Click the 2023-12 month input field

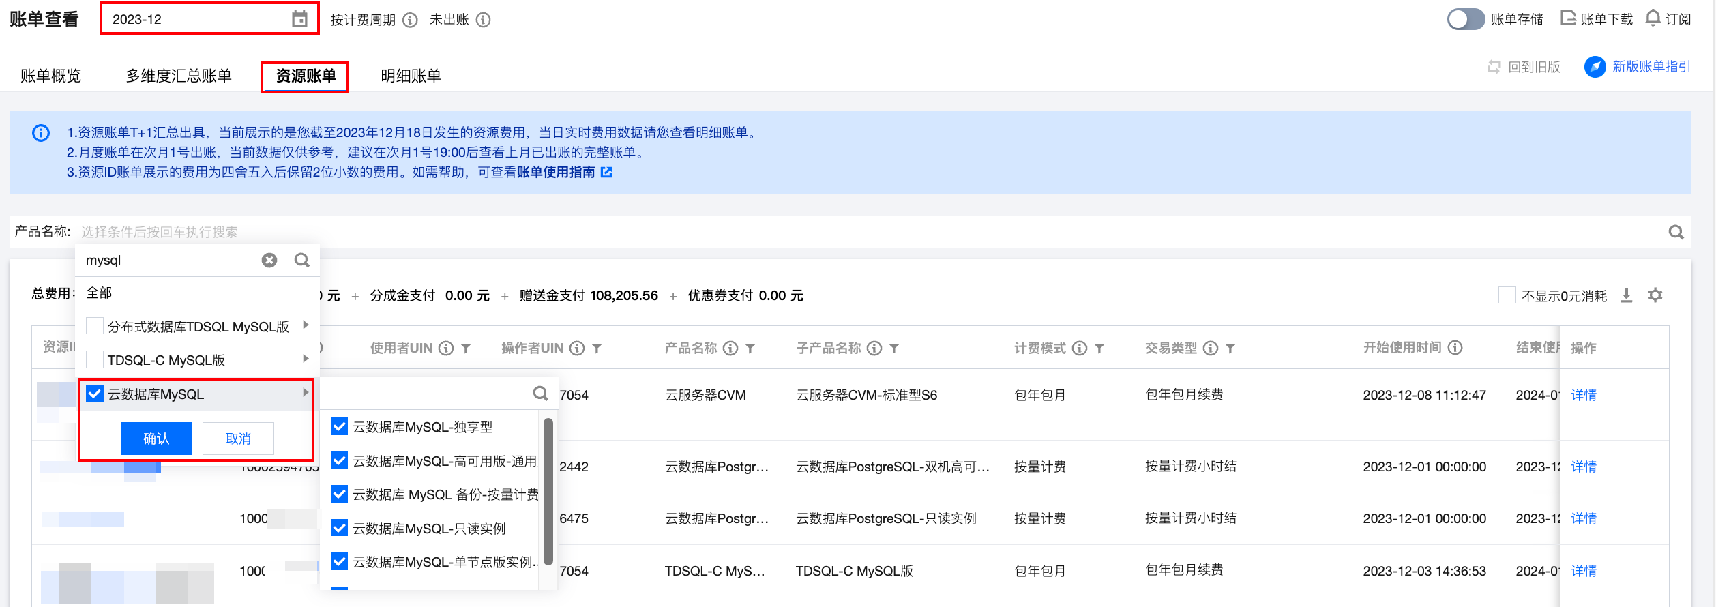tap(209, 19)
